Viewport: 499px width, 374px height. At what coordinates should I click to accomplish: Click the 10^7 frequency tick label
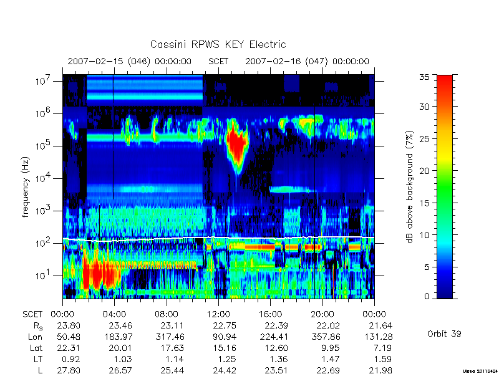pyautogui.click(x=43, y=81)
